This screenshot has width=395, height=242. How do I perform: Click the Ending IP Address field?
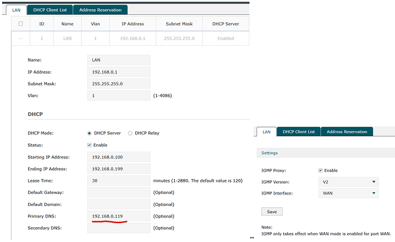point(119,169)
